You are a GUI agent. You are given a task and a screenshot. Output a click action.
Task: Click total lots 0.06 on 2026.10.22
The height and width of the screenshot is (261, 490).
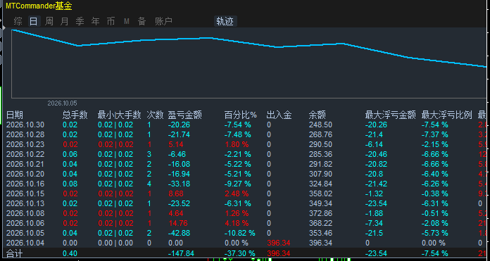[x=70, y=154]
